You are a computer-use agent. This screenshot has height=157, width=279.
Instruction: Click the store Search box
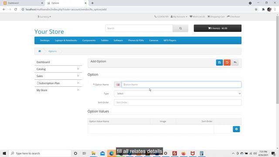[x=139, y=28]
